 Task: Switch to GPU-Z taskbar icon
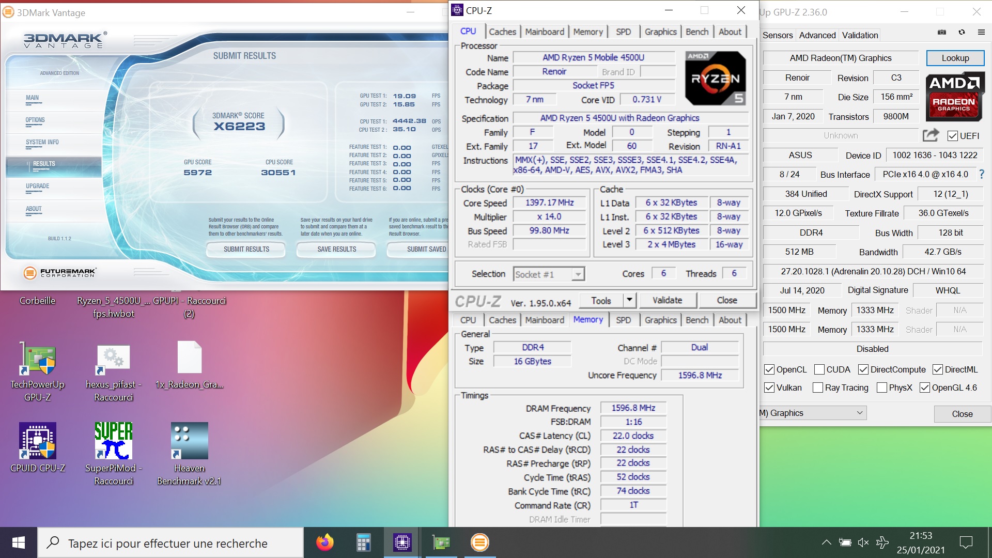click(x=441, y=542)
